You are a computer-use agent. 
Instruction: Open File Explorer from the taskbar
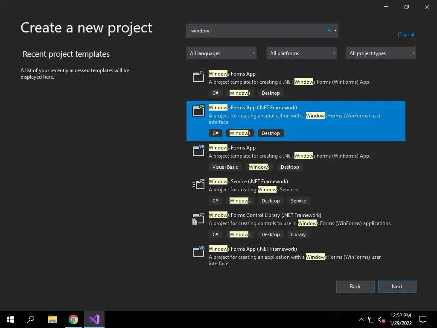coord(52,319)
